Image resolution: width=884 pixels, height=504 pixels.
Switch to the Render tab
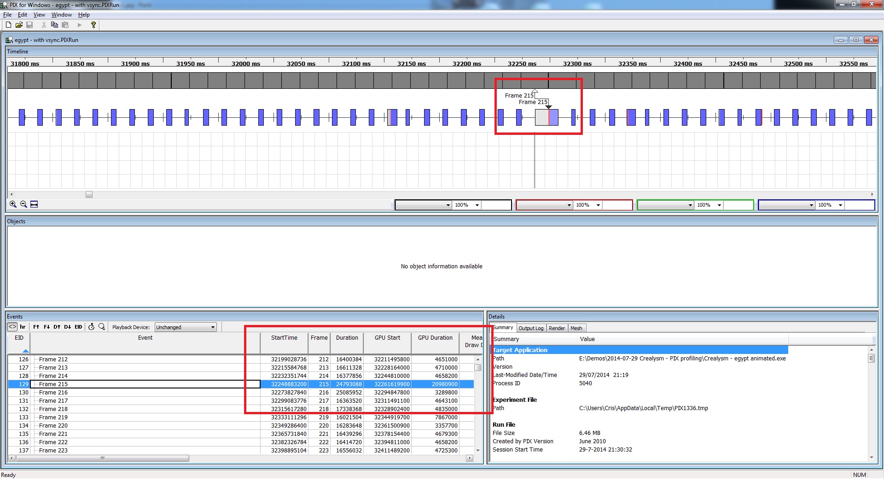[557, 328]
